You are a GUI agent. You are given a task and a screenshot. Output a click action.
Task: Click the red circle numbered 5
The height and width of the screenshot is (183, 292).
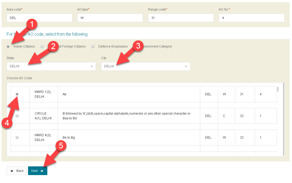61,146
